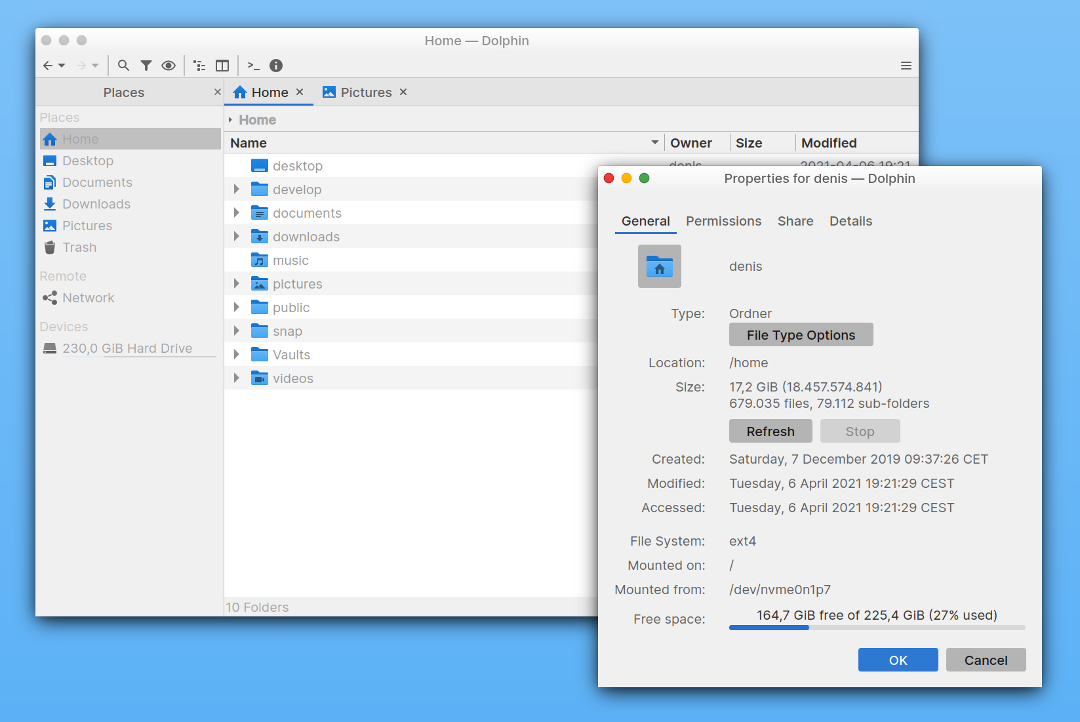Viewport: 1080px width, 722px height.
Task: Select the pictures folder icon
Action: 260,284
